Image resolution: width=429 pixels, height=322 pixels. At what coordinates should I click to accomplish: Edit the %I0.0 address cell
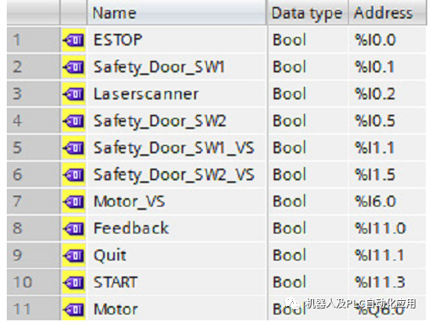click(x=388, y=40)
